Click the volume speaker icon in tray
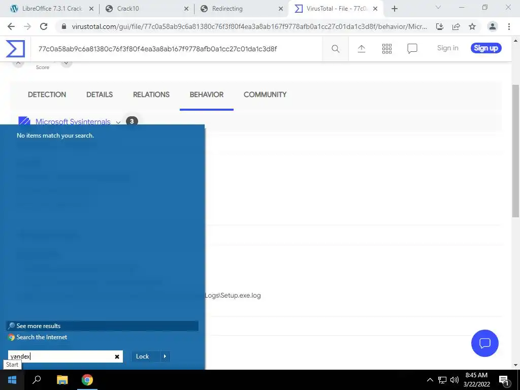The image size is (520, 390). 454,380
